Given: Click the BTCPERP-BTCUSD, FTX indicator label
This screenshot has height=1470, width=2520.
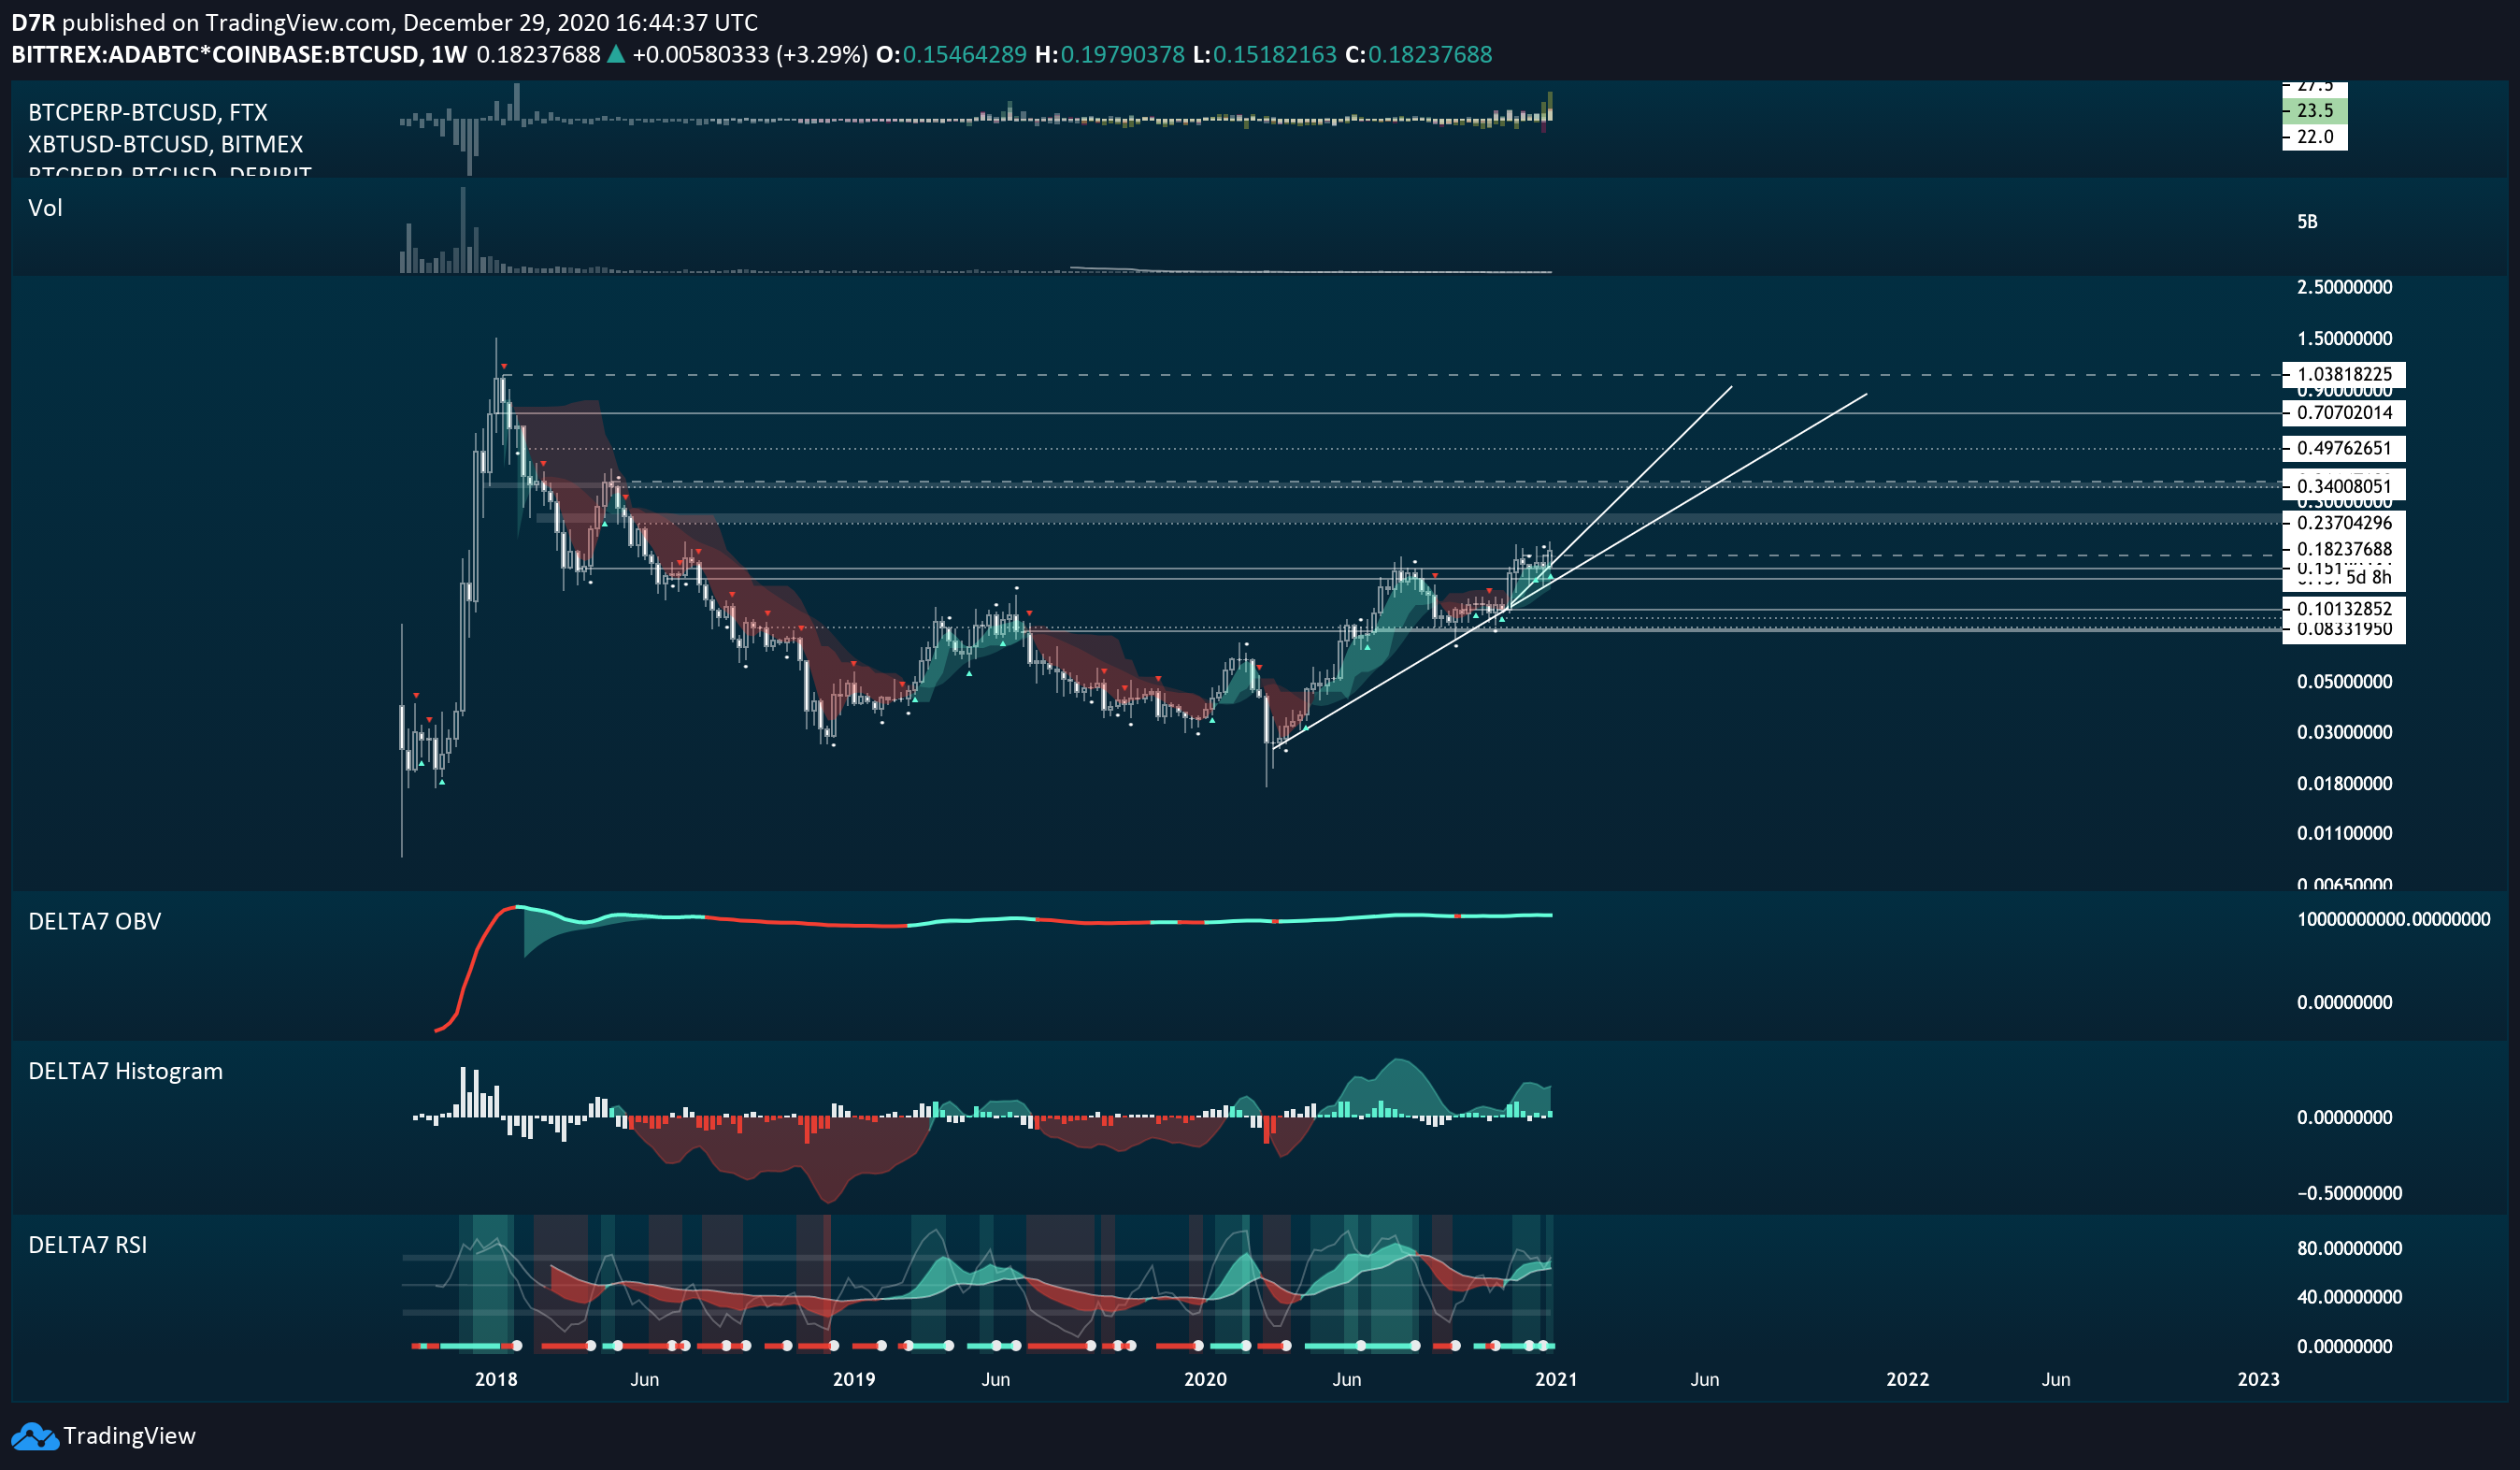Looking at the screenshot, I should 148,112.
